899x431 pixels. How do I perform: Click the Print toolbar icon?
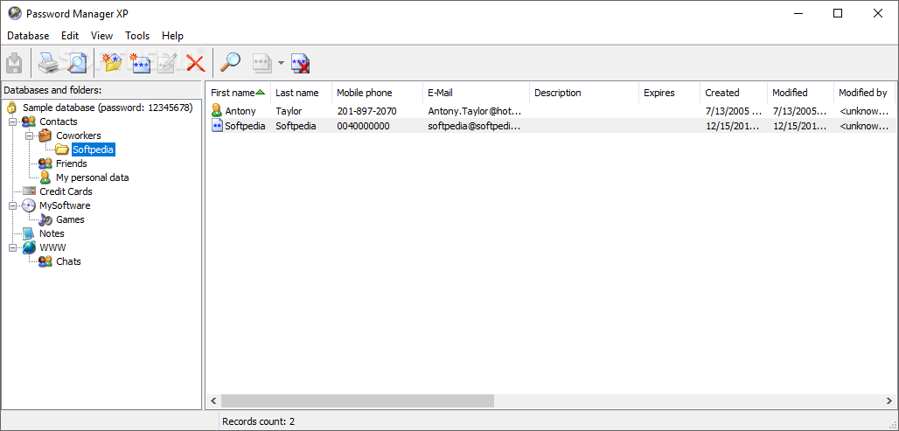[x=48, y=62]
